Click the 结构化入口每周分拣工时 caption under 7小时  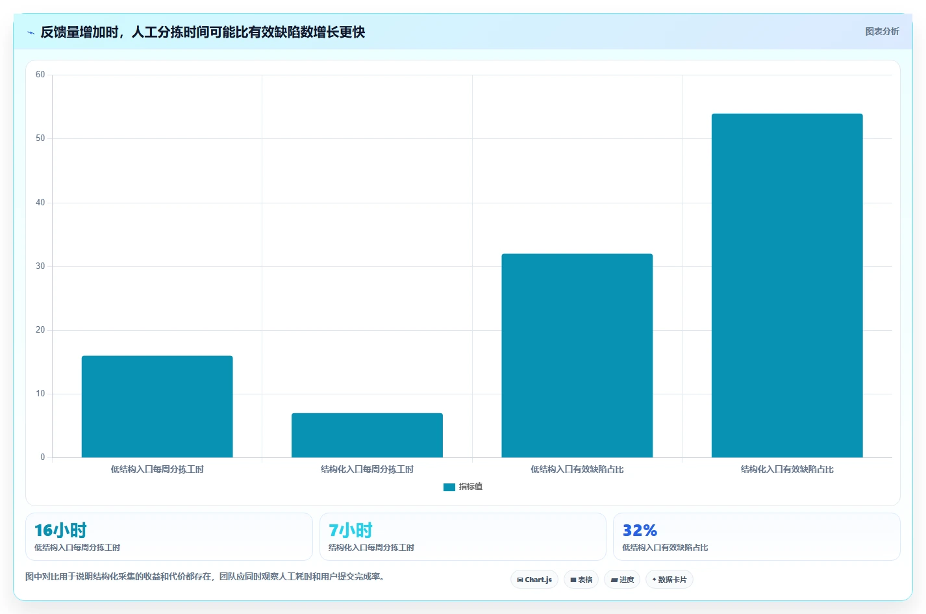coord(371,548)
